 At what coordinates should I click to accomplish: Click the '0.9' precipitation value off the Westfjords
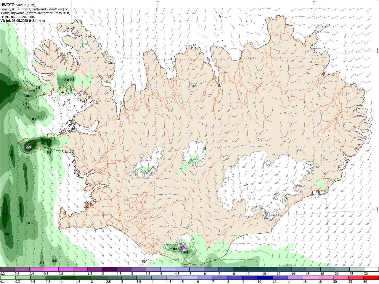click(x=29, y=96)
